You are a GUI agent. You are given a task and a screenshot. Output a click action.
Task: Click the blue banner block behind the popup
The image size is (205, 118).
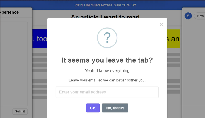pos(40,39)
